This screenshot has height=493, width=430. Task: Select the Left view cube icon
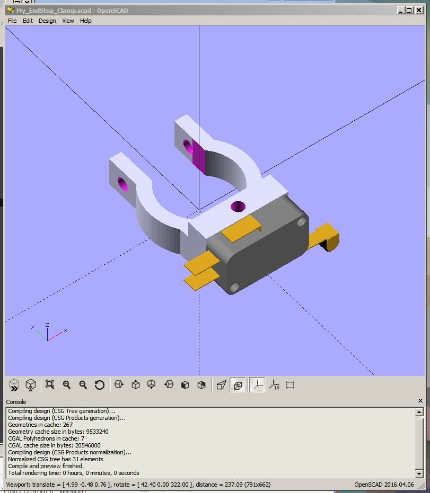pos(169,384)
